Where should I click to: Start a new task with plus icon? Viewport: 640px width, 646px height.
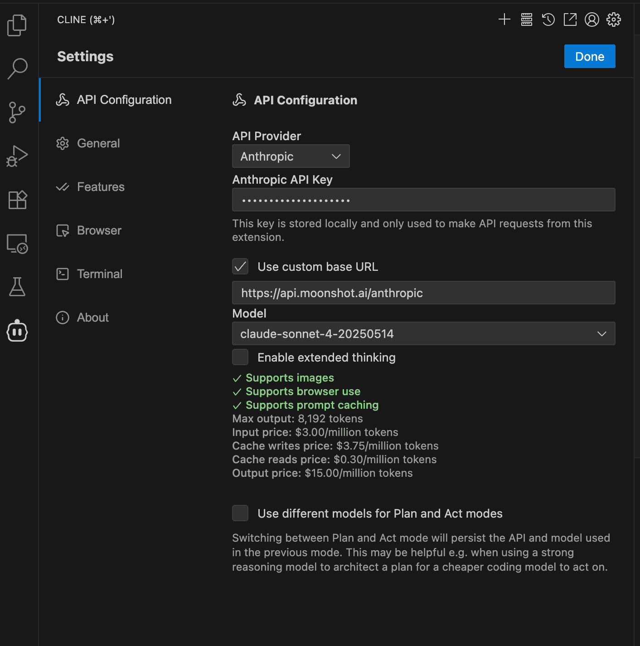click(504, 20)
